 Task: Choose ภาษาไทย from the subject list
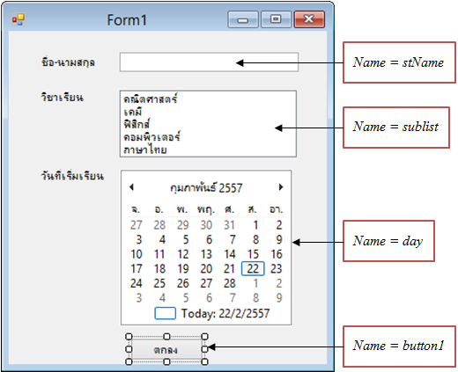pyautogui.click(x=145, y=150)
